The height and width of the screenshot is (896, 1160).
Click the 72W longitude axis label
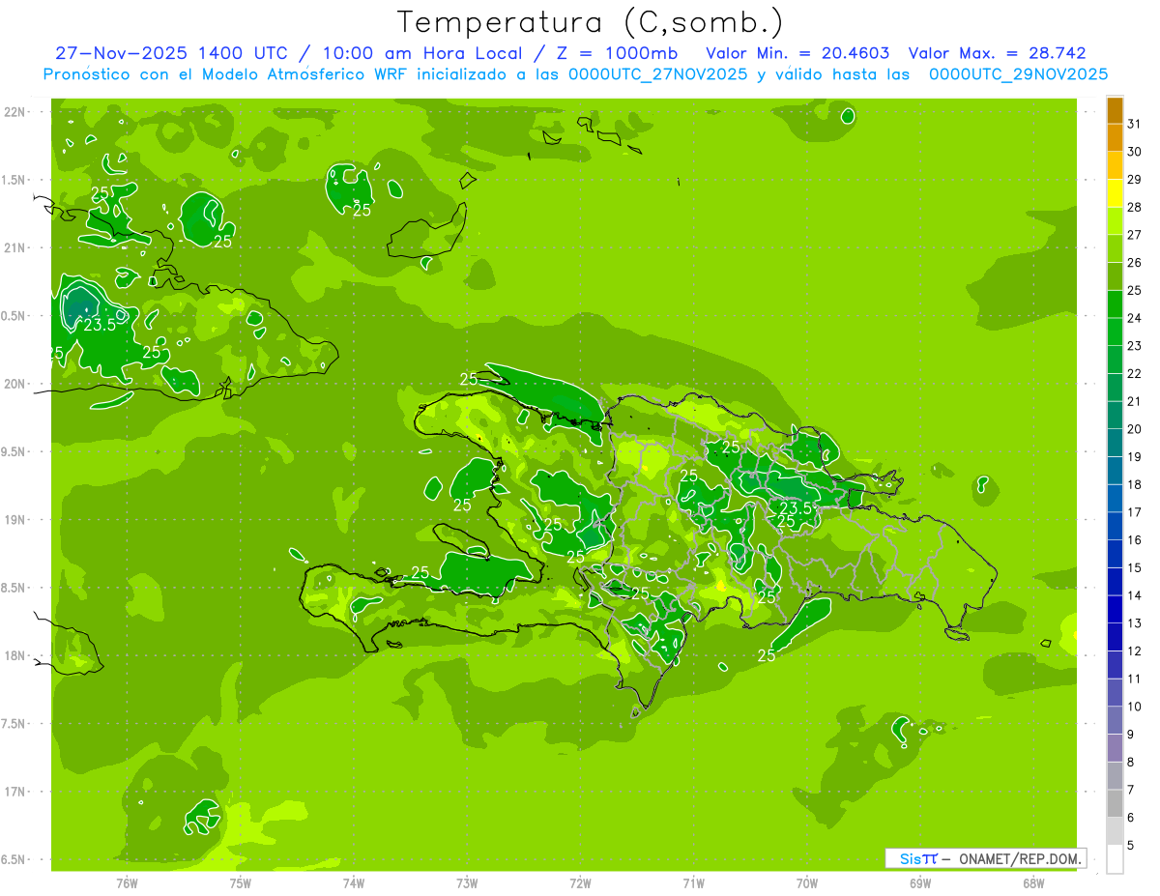[580, 882]
